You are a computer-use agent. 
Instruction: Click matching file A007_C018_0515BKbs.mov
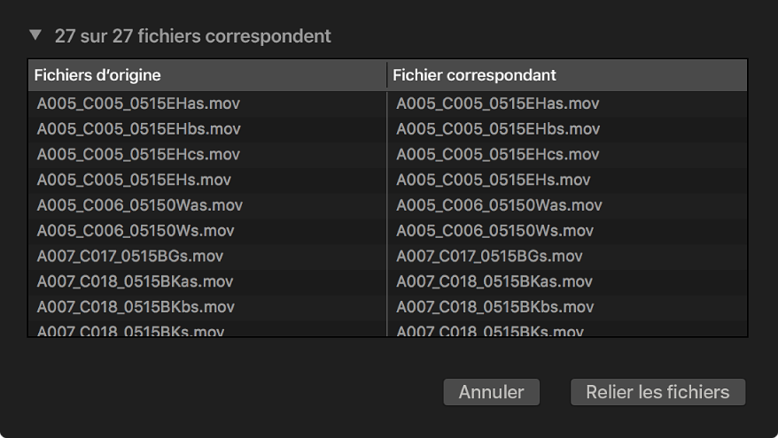pos(494,308)
